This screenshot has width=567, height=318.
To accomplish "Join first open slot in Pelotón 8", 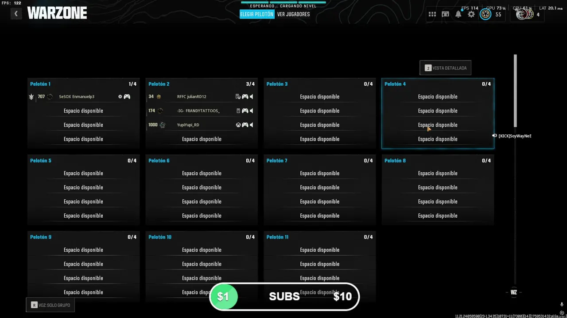I will click(x=438, y=174).
